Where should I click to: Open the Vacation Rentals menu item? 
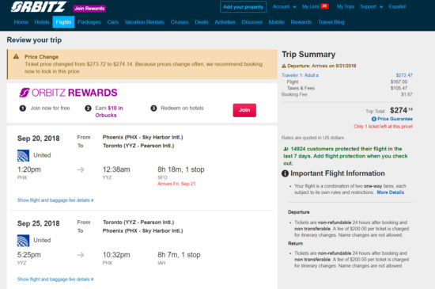tap(144, 22)
